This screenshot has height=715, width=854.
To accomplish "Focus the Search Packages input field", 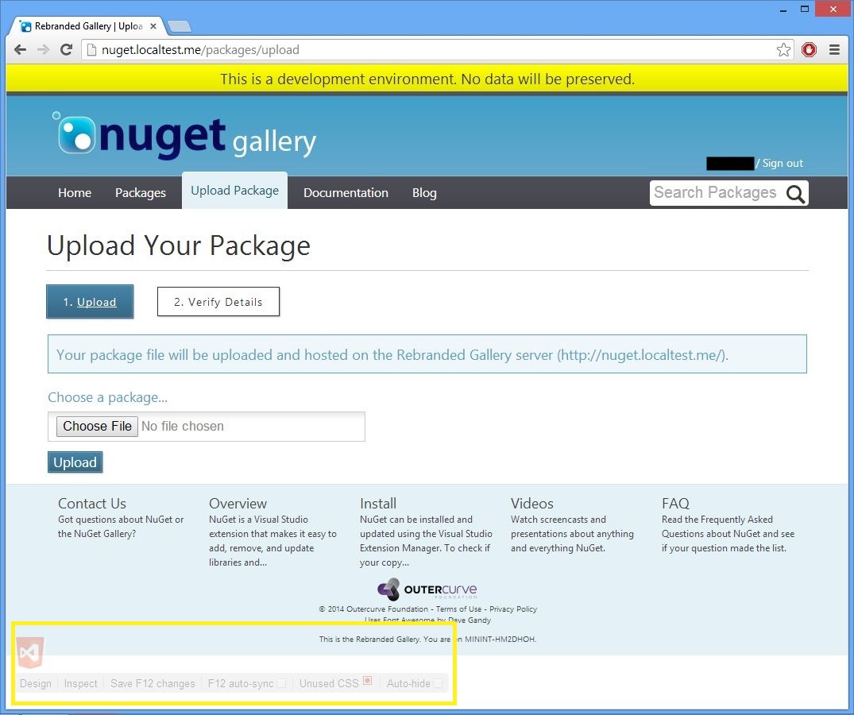I will point(717,193).
